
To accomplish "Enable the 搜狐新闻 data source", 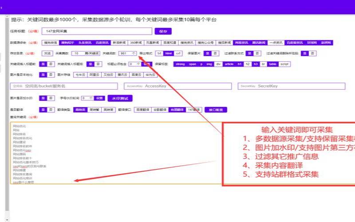I will pyautogui.click(x=224, y=43).
